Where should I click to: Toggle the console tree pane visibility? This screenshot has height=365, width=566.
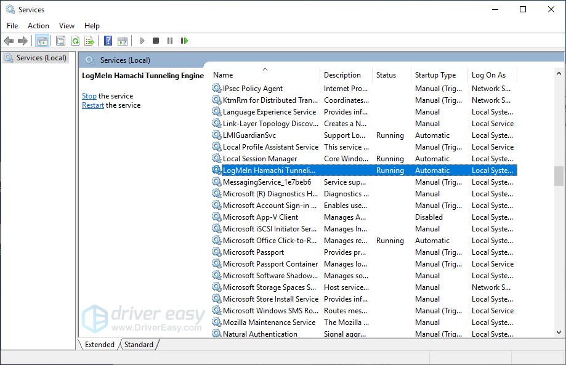click(x=41, y=41)
